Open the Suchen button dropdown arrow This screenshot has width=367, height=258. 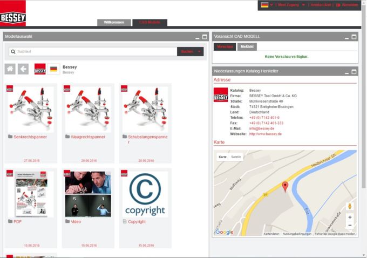click(x=199, y=51)
